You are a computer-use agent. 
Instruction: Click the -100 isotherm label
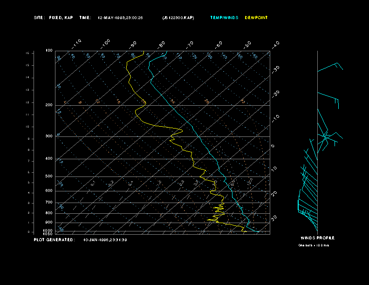click(105, 44)
